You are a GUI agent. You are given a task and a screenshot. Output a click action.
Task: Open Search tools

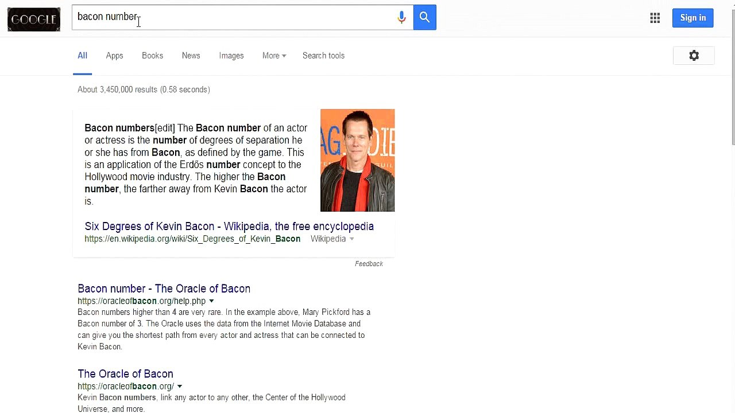tap(323, 56)
